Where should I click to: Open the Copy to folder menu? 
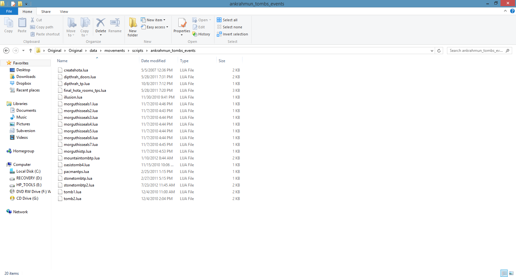coord(84,27)
